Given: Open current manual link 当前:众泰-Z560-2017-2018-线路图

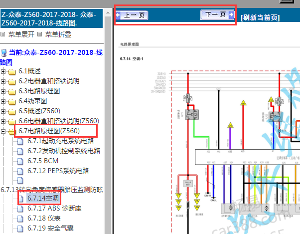Looking at the screenshot, I should pos(52,57).
